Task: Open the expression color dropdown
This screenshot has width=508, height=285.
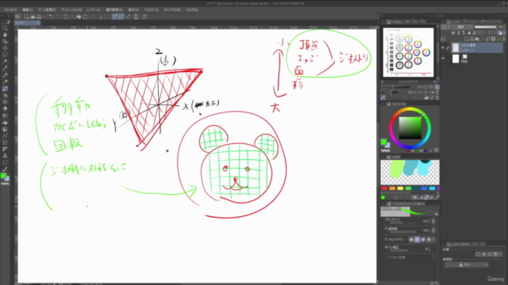Action: coord(466,264)
